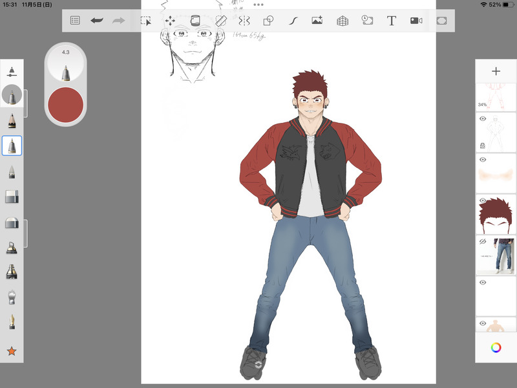Screen dimensions: 517x388
Task: Activate the transform move tool
Action: tap(171, 21)
